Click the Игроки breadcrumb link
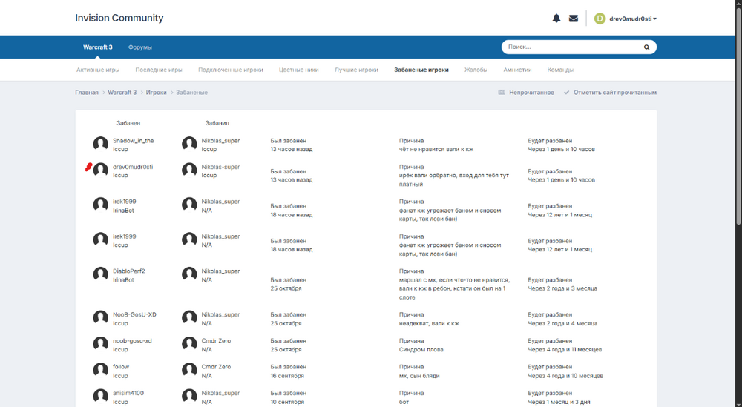 (156, 93)
